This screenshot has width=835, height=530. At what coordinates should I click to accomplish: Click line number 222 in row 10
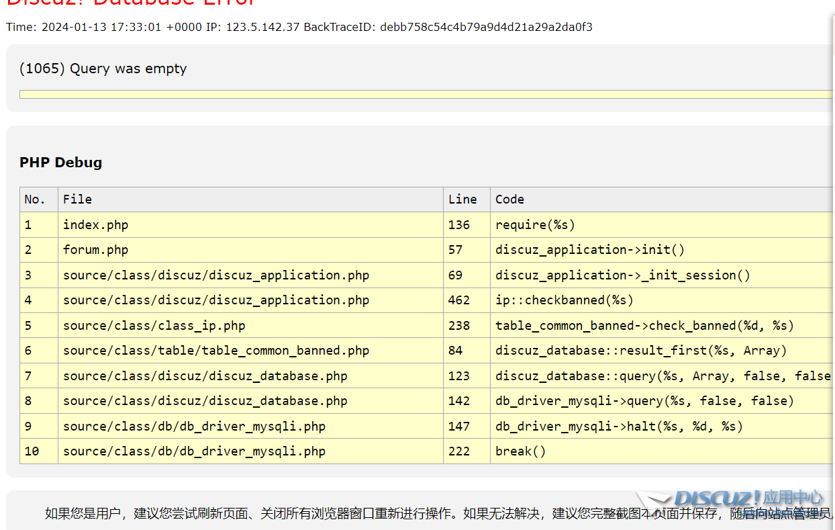tap(459, 451)
